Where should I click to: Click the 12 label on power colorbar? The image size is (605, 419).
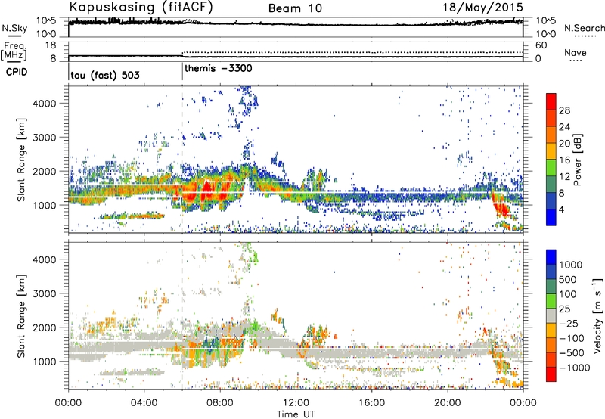[x=564, y=177]
